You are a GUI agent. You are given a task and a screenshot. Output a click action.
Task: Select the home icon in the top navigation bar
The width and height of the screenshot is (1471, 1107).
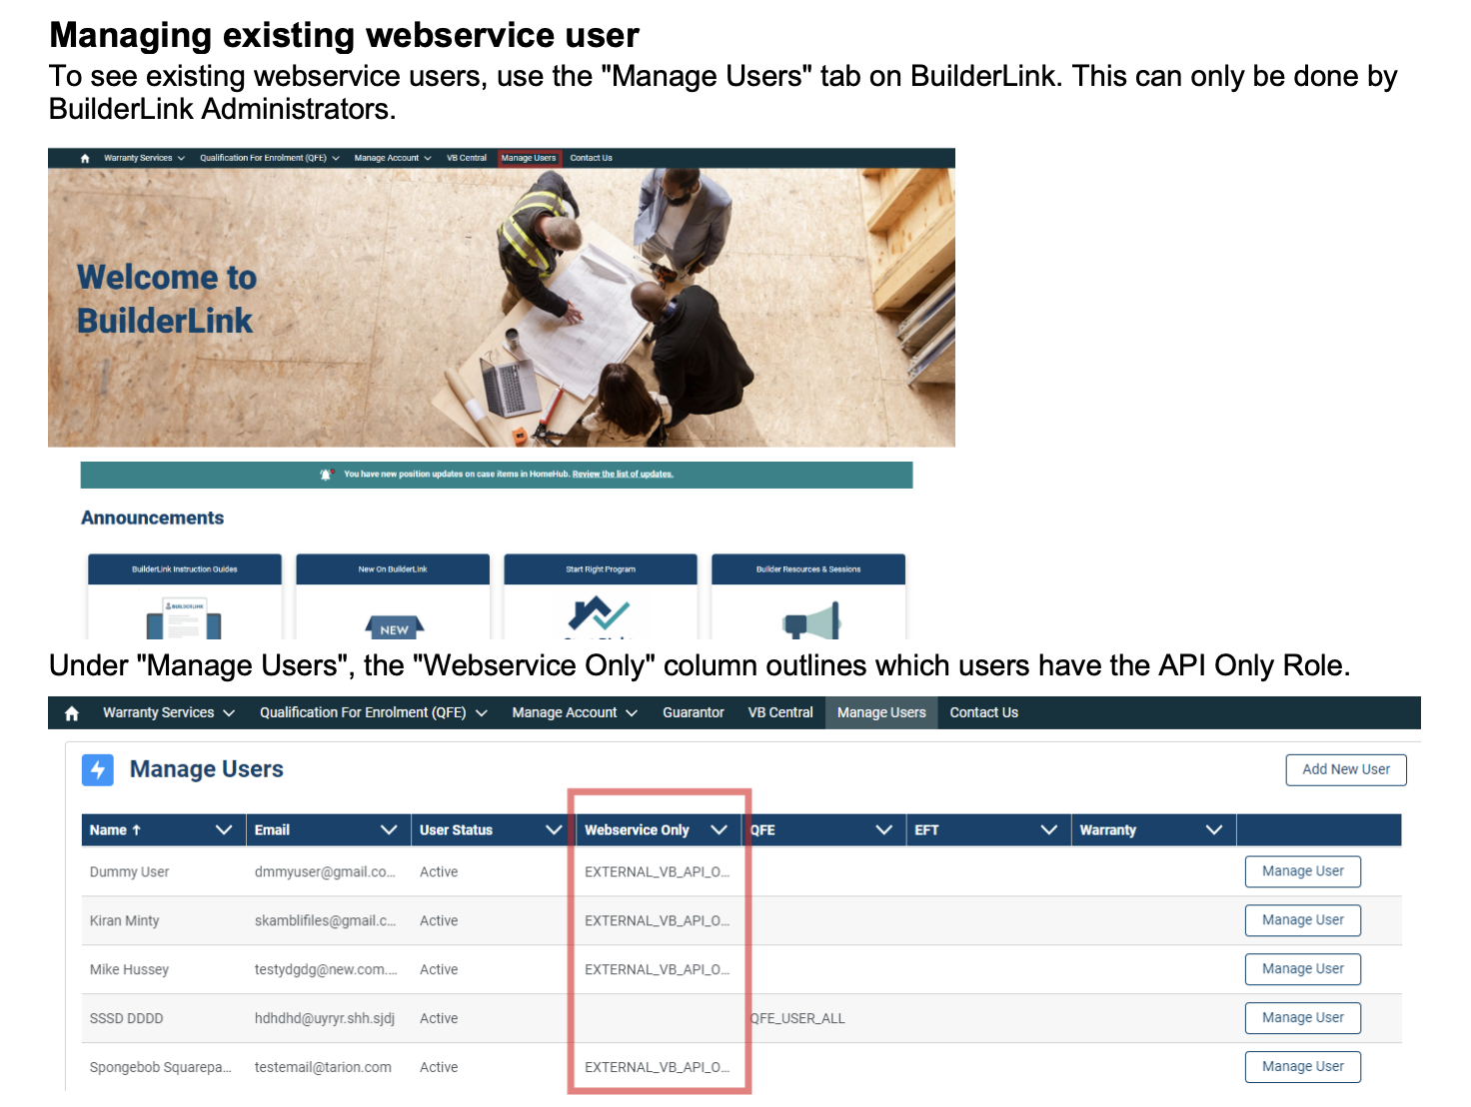pyautogui.click(x=85, y=157)
